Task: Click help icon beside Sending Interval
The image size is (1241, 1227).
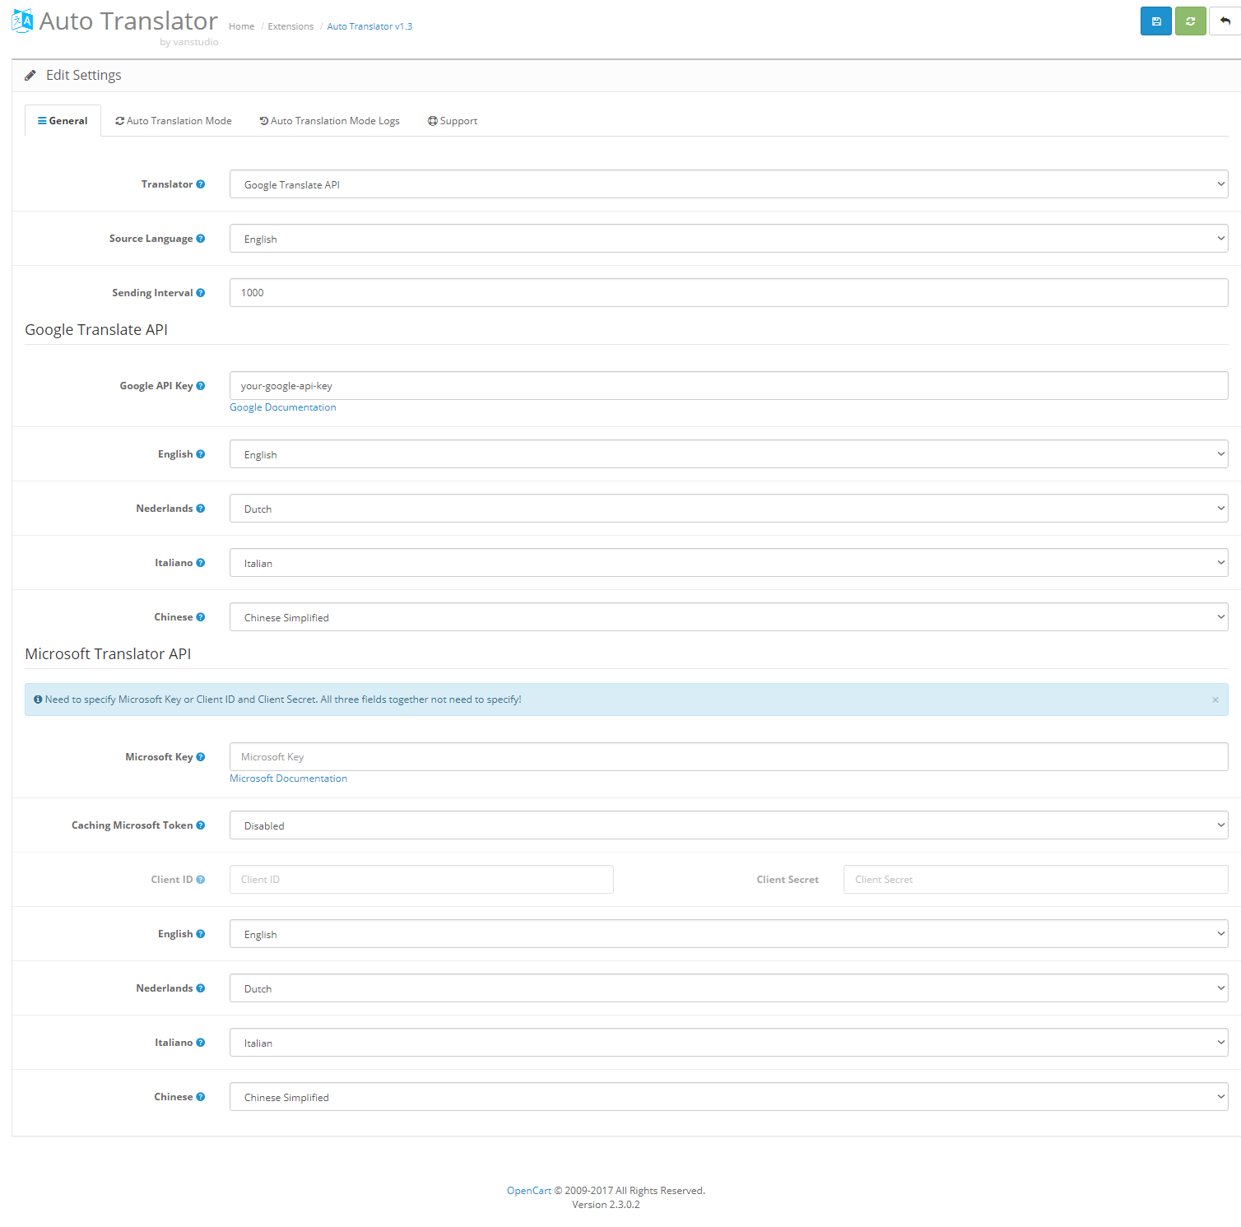Action: [201, 293]
